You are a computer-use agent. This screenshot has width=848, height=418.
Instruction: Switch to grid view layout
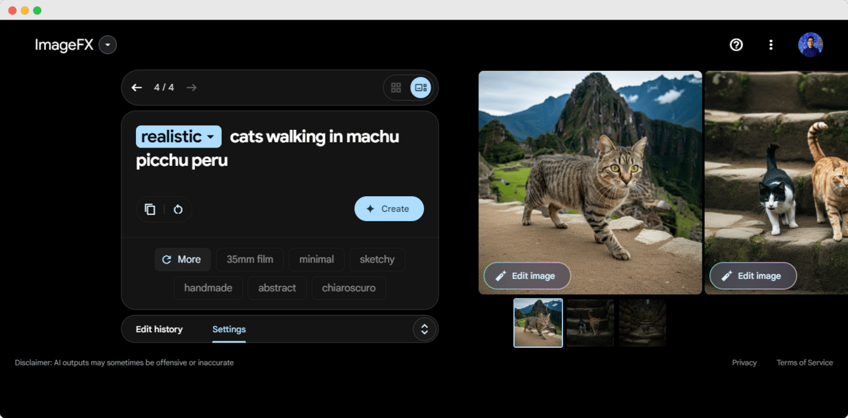tap(396, 87)
